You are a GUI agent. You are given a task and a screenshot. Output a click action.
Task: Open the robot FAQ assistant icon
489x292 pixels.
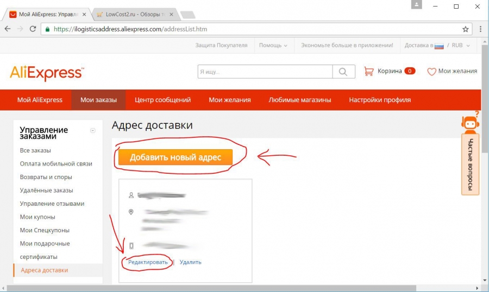pos(471,124)
